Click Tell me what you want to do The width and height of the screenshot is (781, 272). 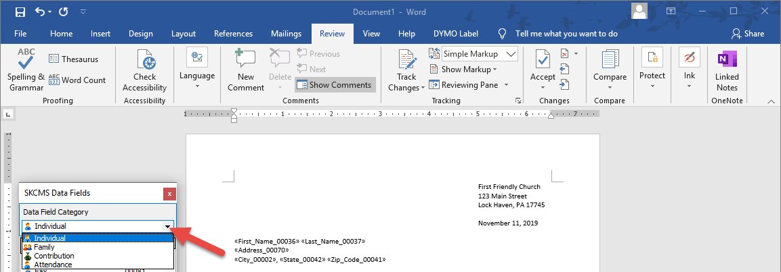pos(566,34)
